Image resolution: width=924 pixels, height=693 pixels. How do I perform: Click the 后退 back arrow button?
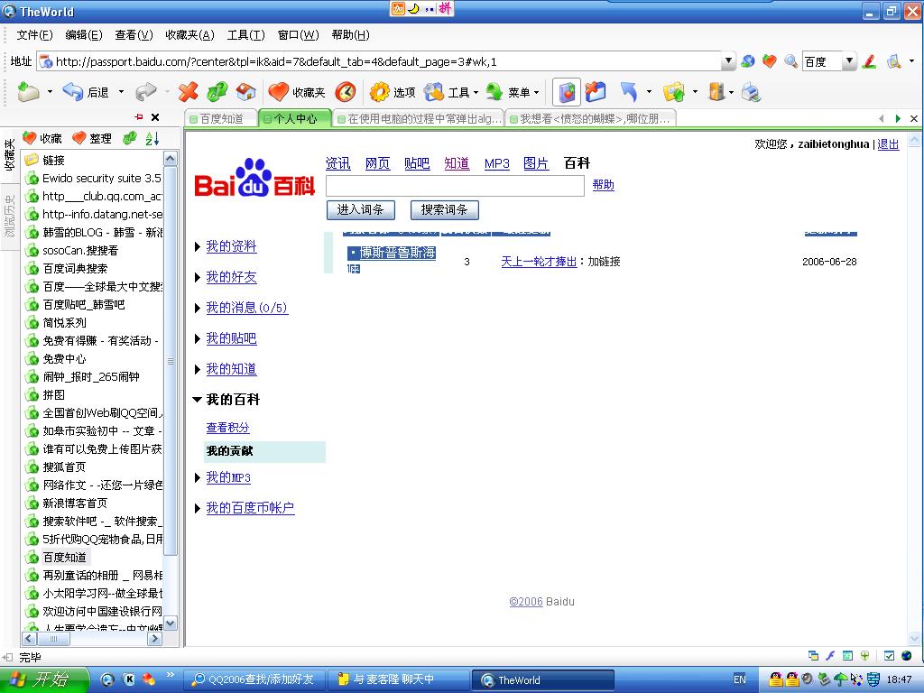tap(86, 92)
